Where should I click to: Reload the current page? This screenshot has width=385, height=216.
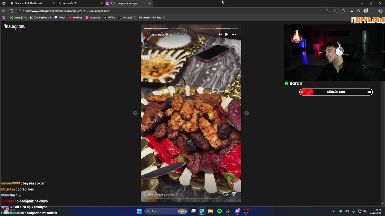coord(11,11)
